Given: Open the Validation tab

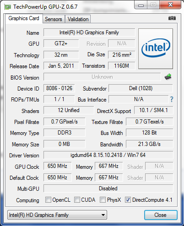Looking at the screenshot, I should click(x=78, y=19).
